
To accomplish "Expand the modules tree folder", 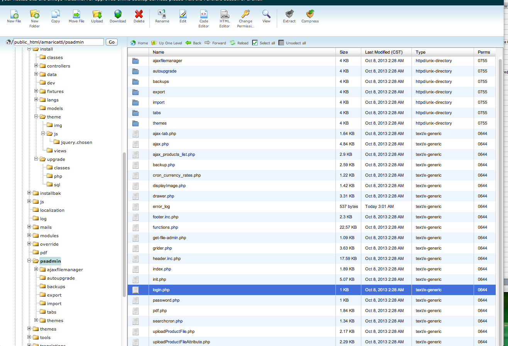I will (29, 235).
